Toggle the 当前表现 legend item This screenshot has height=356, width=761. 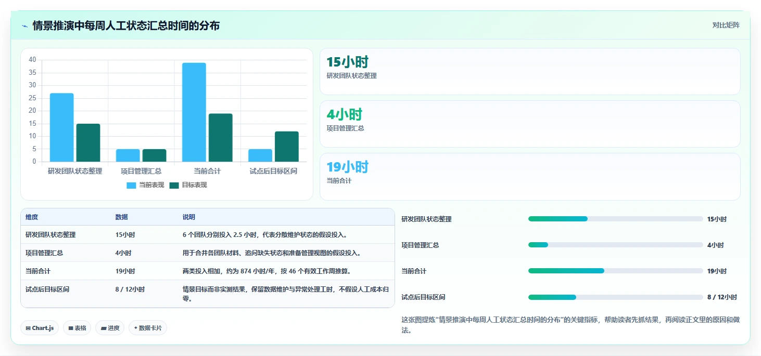(x=145, y=185)
